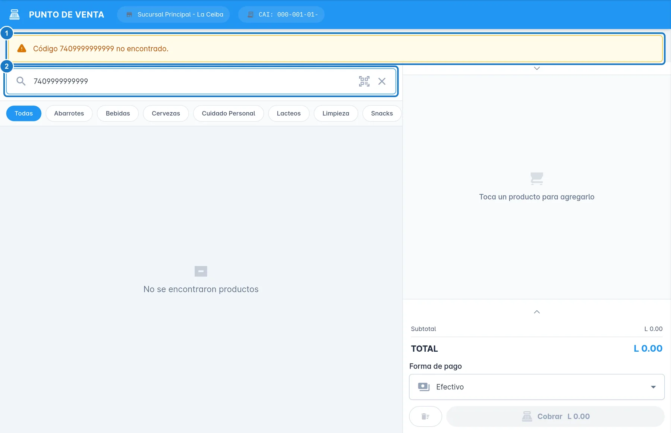Click the blue total amount L 0.00
This screenshot has width=671, height=433.
648,348
